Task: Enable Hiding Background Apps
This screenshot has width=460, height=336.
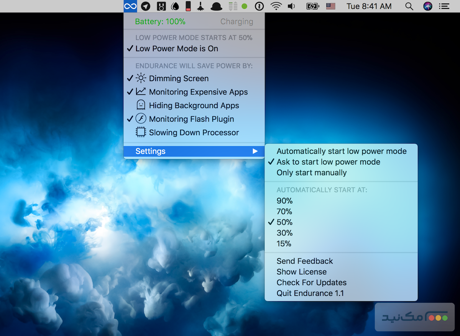Action: coord(194,106)
